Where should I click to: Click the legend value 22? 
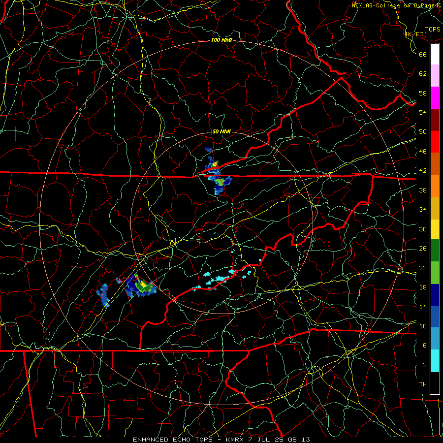pyautogui.click(x=423, y=268)
